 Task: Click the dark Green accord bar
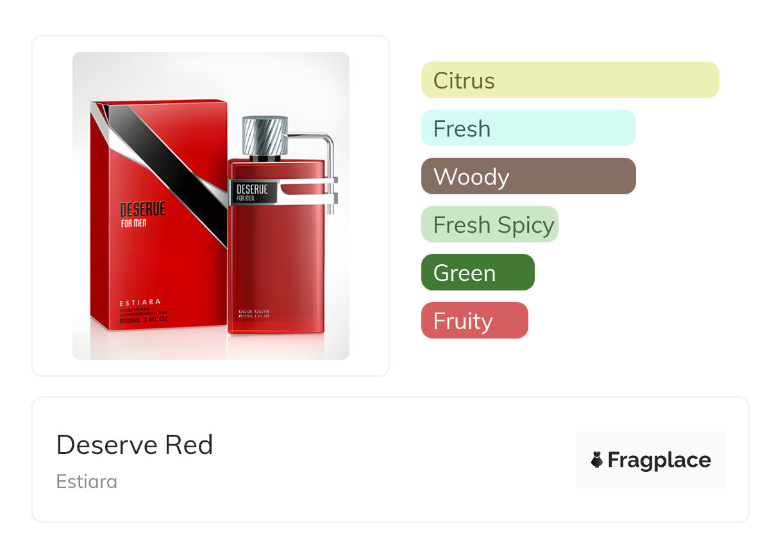pos(478,273)
